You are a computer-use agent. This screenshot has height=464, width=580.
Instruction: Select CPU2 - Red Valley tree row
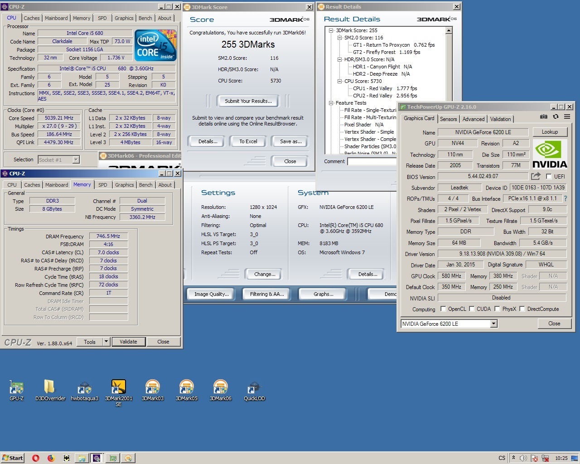pos(385,96)
